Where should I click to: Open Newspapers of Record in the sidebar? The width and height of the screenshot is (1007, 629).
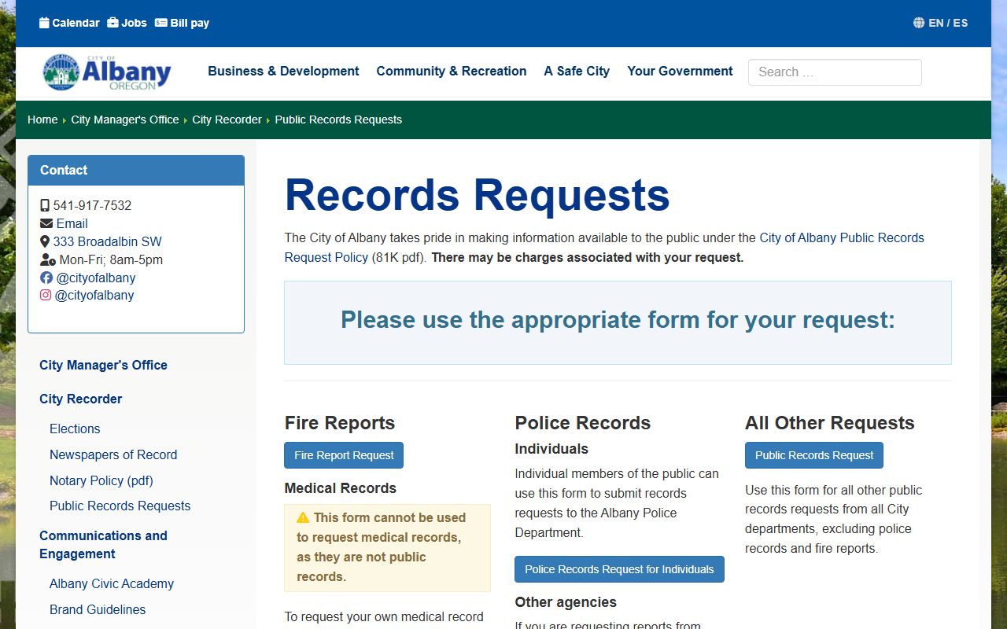tap(113, 454)
